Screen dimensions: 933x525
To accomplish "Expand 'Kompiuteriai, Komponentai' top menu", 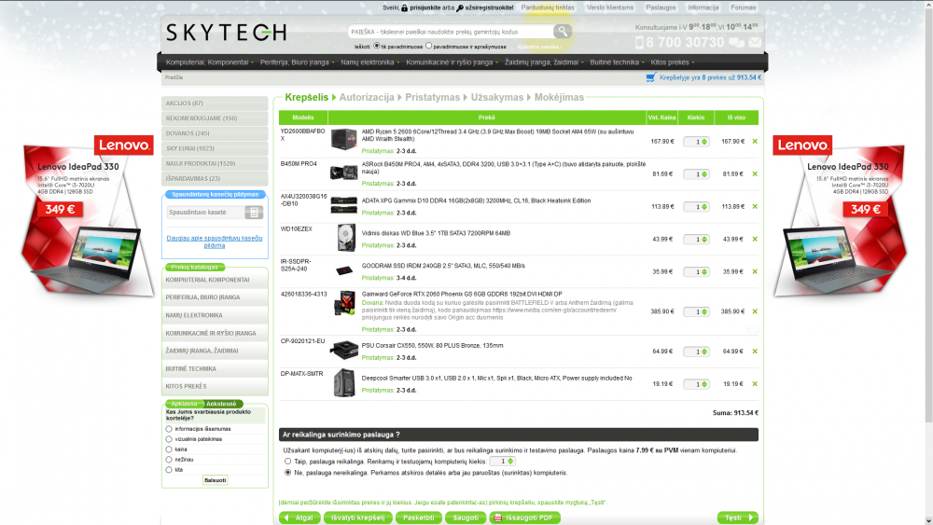I will [209, 62].
